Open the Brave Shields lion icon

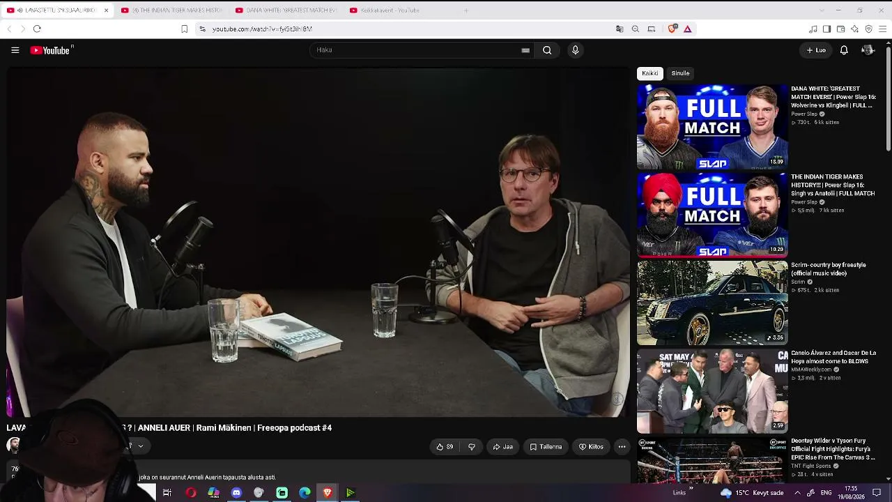point(672,29)
